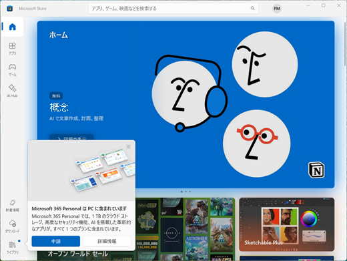Click the headset face illustration on banner
This screenshot has height=261, width=347.
(189, 93)
